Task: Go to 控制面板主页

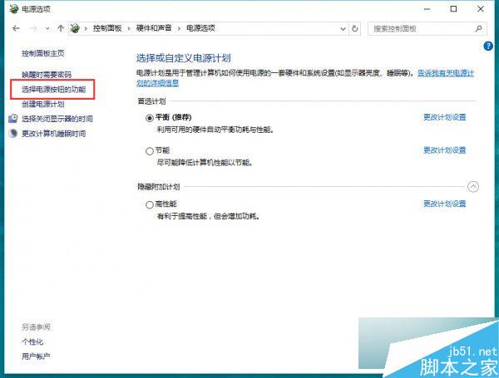Action: pos(43,53)
